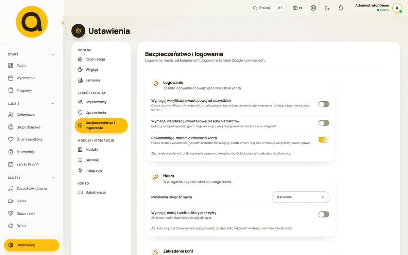Click the Wydarzenia calendar icon
This screenshot has height=255, width=408.
pyautogui.click(x=11, y=78)
